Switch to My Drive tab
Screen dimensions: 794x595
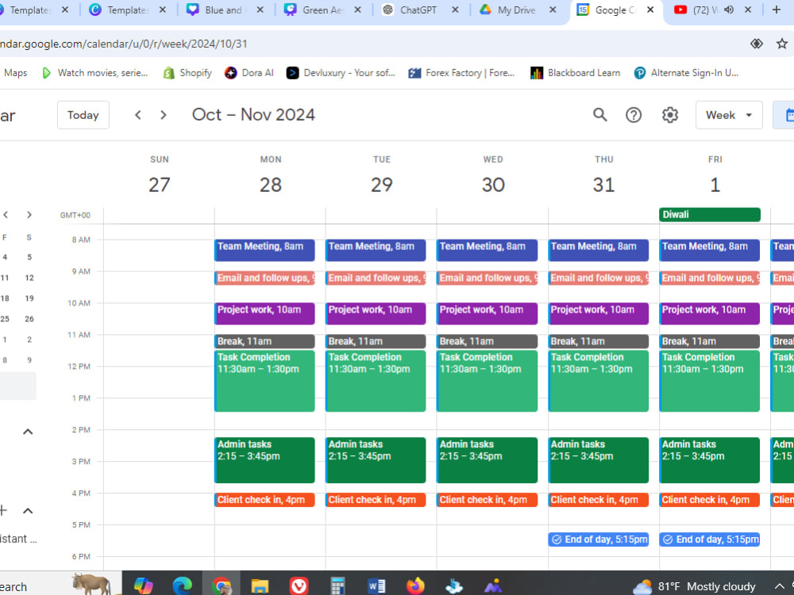pos(517,10)
